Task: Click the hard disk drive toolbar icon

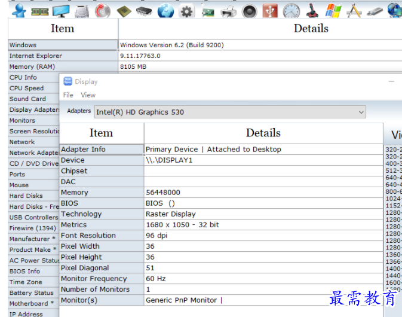Action: click(82, 11)
